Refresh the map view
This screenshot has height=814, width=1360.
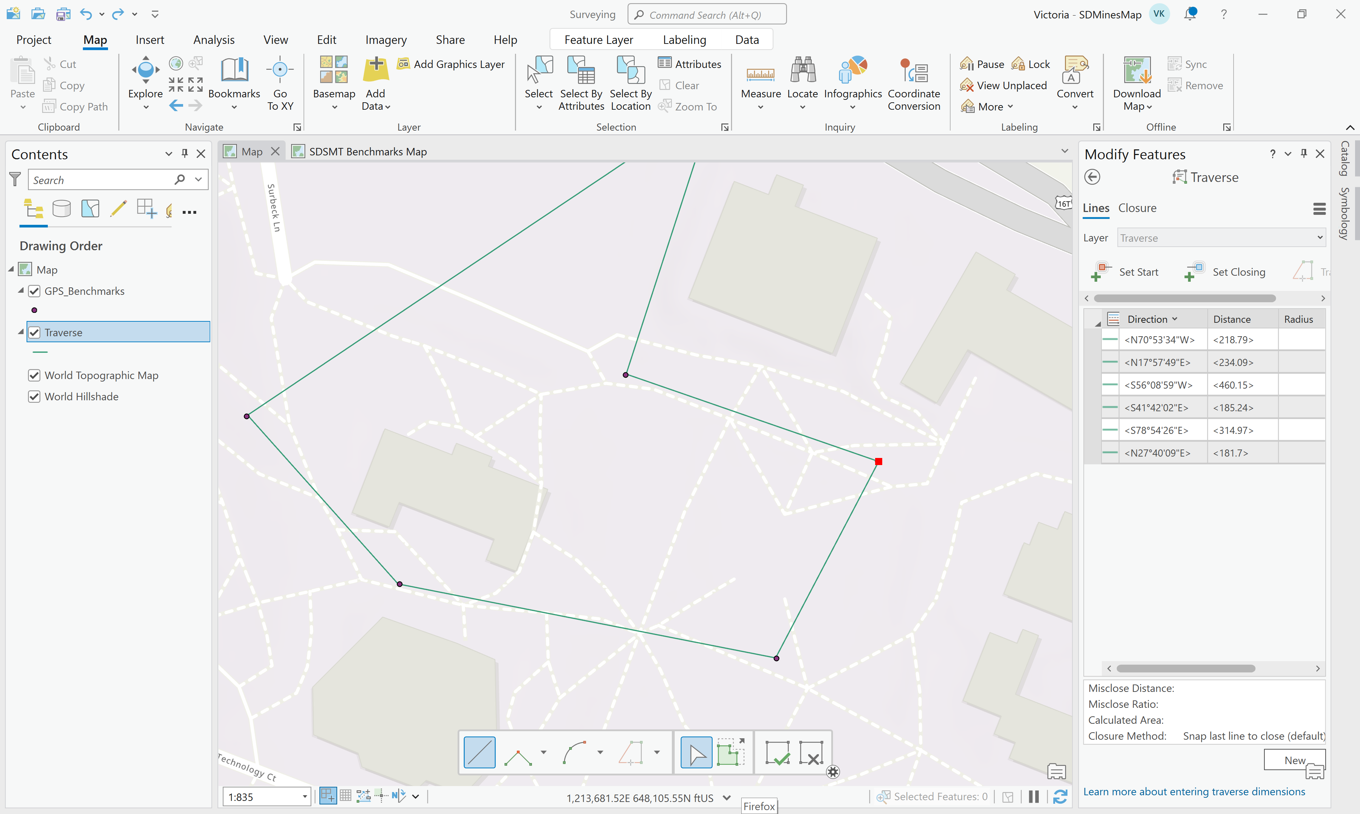[1060, 796]
